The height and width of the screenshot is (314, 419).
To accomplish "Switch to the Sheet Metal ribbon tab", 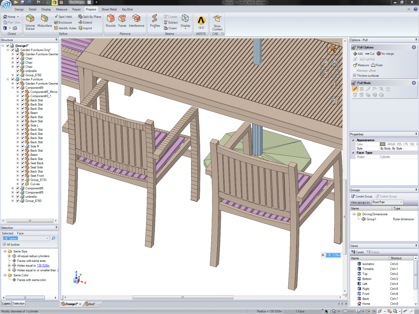I will point(109,9).
